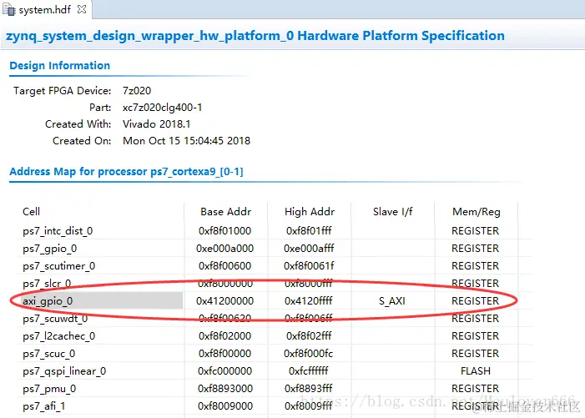The image size is (585, 418).
Task: Click high address 0x4120ffff
Action: coord(309,301)
